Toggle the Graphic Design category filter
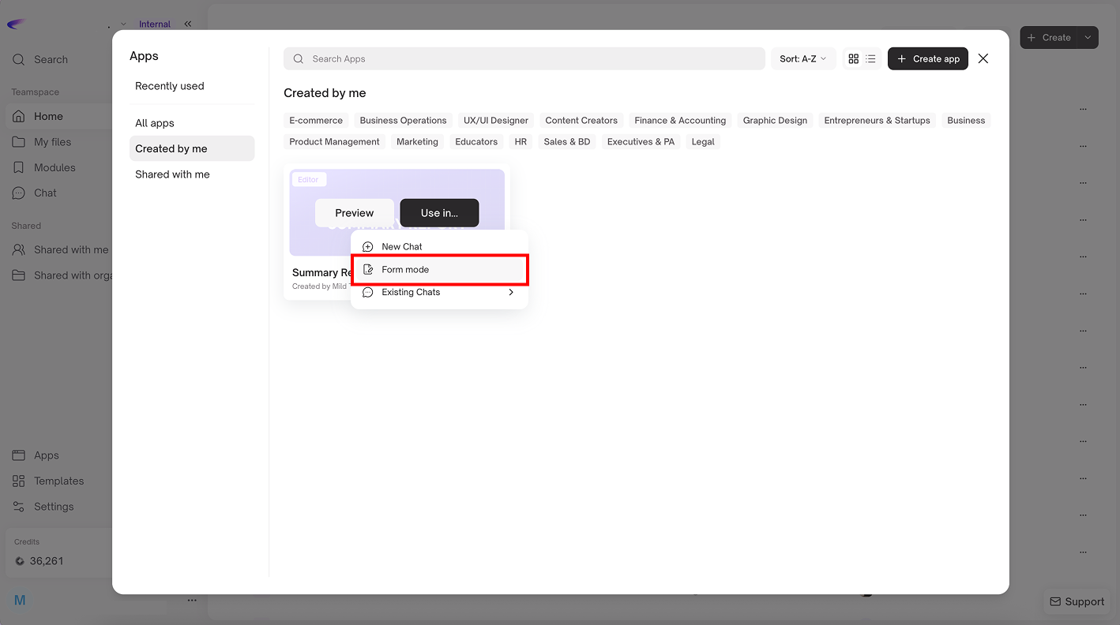1120x625 pixels. [x=775, y=121]
